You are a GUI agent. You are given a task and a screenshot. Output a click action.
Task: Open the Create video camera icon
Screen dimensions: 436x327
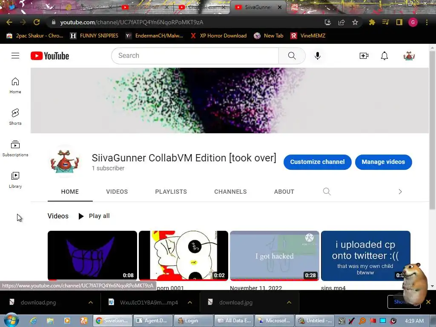(x=364, y=56)
